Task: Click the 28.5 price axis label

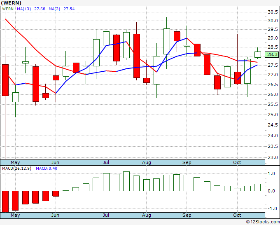Action: [273, 47]
